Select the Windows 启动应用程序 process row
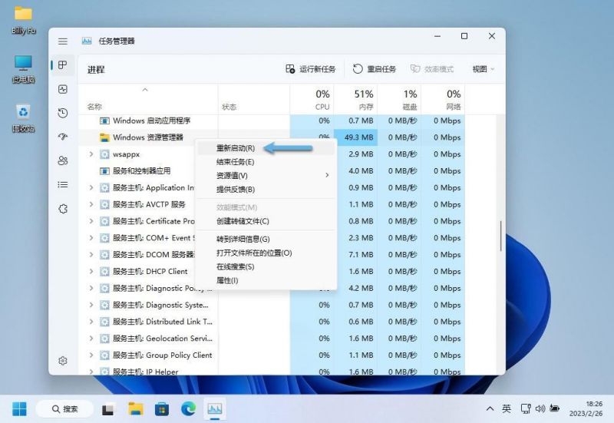The width and height of the screenshot is (614, 423). click(x=272, y=121)
